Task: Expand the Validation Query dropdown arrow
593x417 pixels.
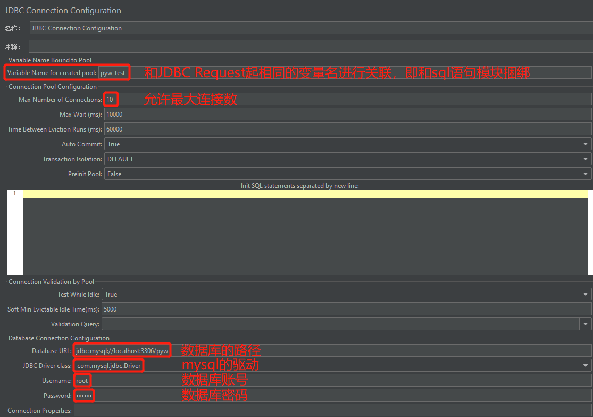Action: pos(586,324)
